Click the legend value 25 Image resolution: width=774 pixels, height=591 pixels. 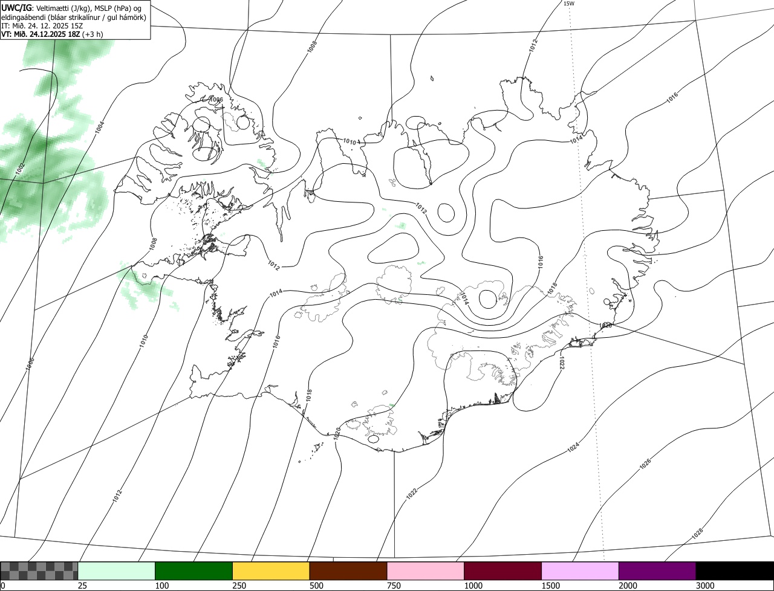(x=82, y=586)
